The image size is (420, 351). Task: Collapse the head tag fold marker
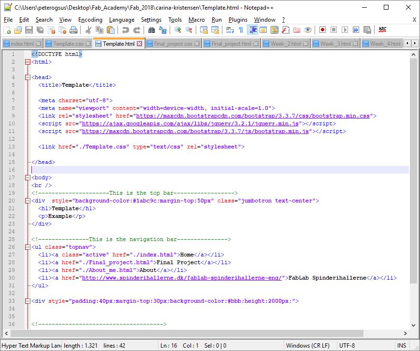point(28,77)
